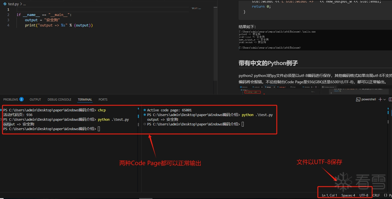Click line number 2 in the gutter

pos(8,15)
